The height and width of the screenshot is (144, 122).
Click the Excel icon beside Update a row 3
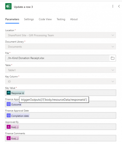pyautogui.click(x=8, y=6)
